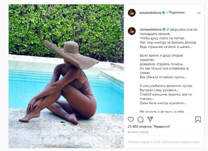Open the three-dot more options menu
Viewport: 208px width, 151px height.
(199, 13)
